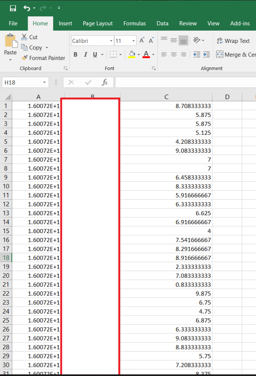Open Clipboard dialog launcher
The image size is (256, 376).
(65, 68)
